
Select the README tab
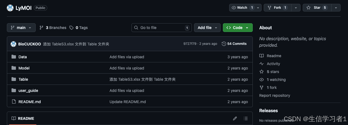pyautogui.click(x=23, y=118)
